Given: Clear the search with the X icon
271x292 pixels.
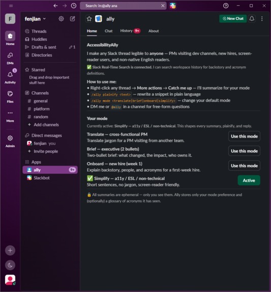Looking at the screenshot, I should click(163, 6).
